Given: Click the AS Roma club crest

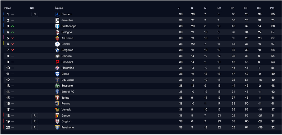Looking at the screenshot, I should [x=57, y=38].
